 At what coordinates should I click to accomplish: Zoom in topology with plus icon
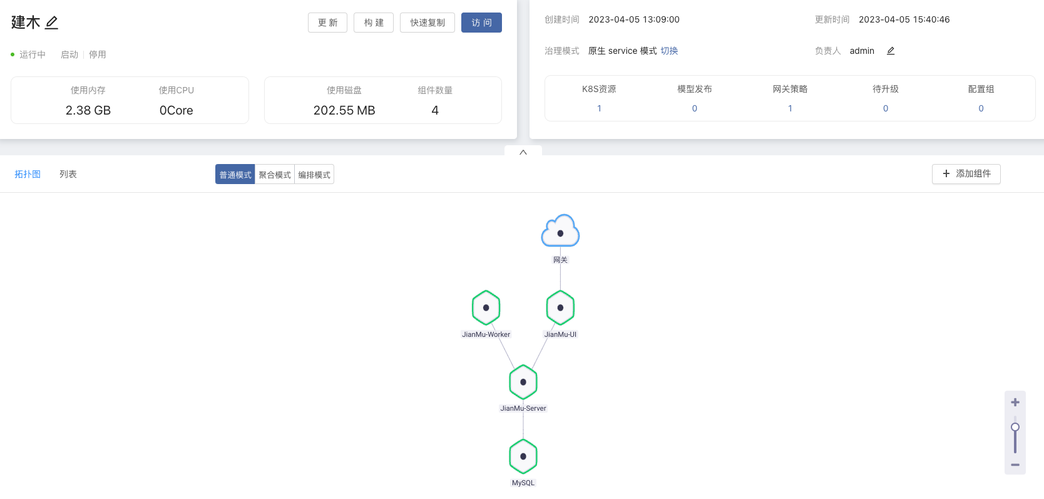tap(1015, 402)
